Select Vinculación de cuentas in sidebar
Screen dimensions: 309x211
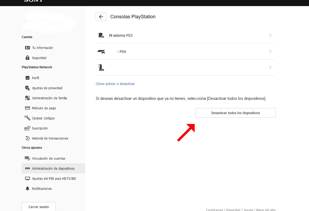48,158
